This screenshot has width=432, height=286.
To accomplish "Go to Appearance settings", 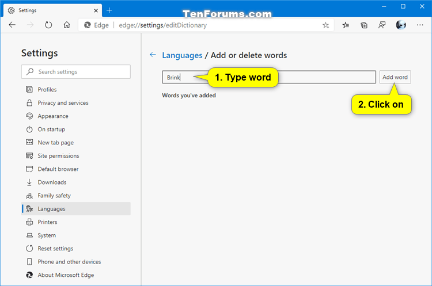I will point(75,116).
